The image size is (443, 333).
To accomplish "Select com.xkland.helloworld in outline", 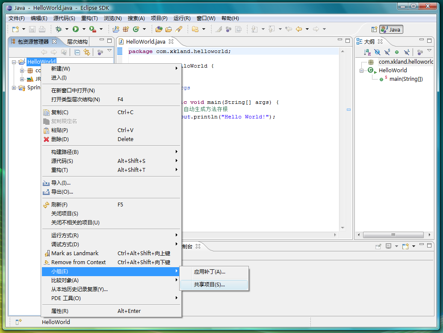I will 406,62.
